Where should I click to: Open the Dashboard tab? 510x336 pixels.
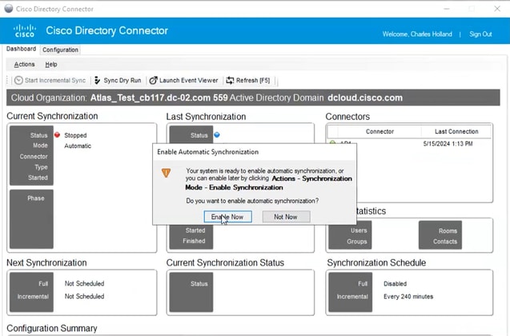(21, 49)
